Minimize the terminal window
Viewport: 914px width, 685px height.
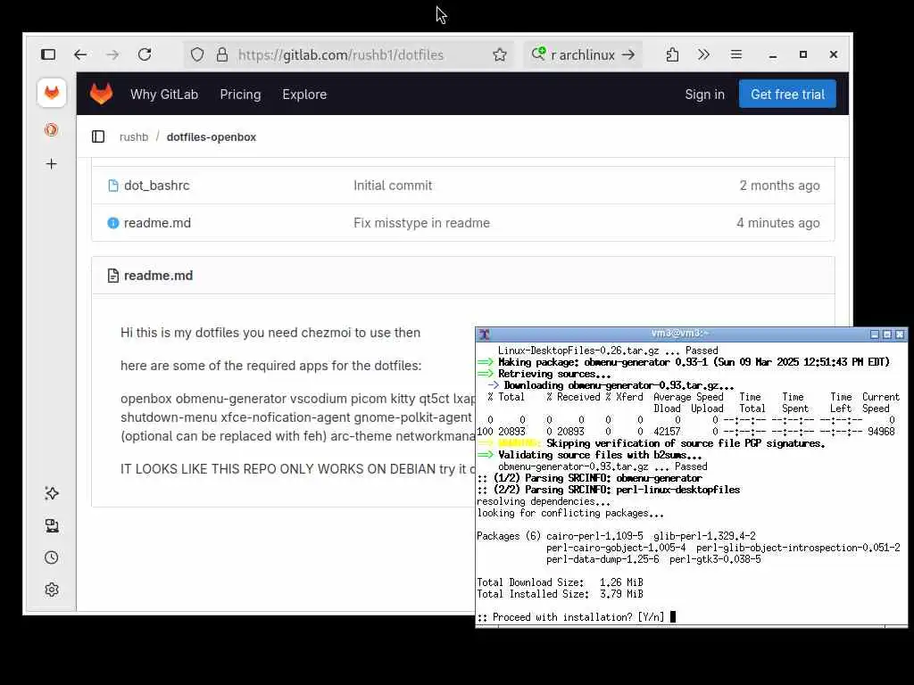[875, 334]
